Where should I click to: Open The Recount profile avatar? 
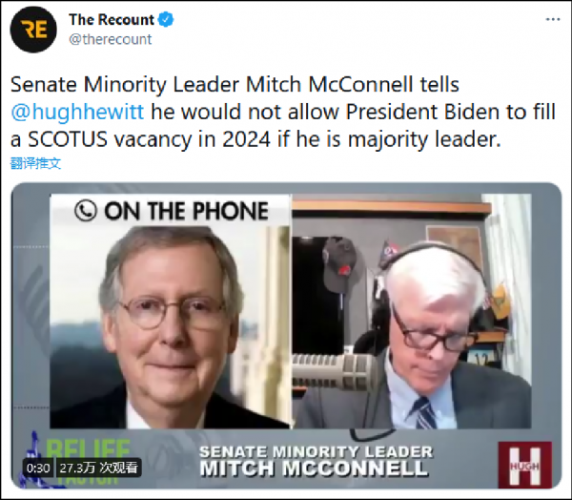[x=33, y=30]
